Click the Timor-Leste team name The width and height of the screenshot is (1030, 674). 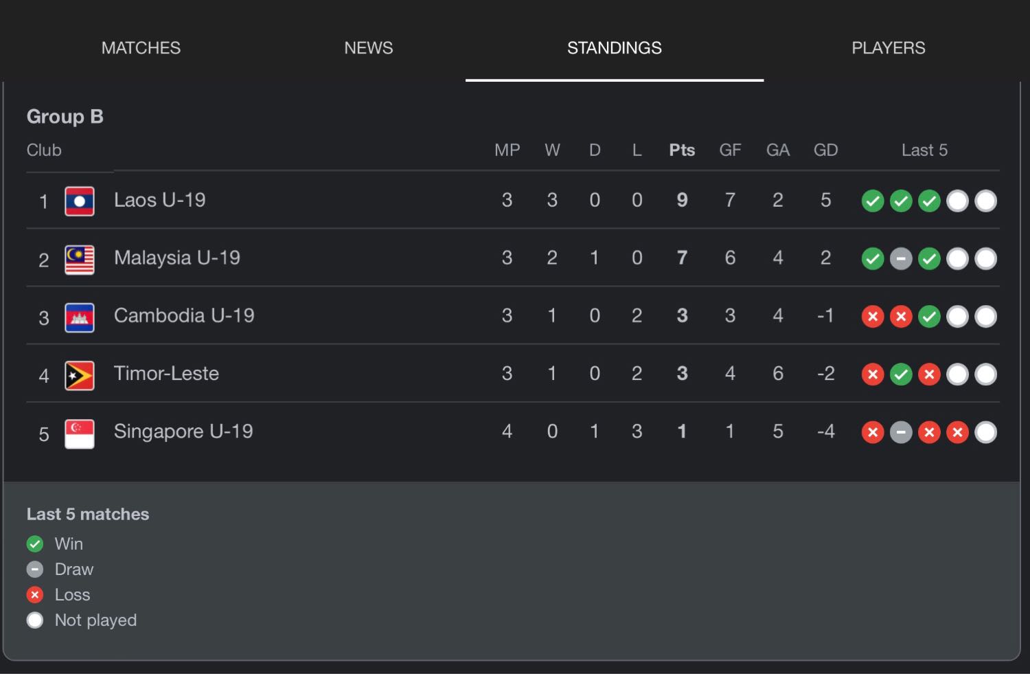166,374
